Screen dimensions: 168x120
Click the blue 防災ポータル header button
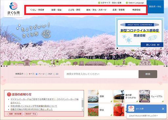point(155,7)
